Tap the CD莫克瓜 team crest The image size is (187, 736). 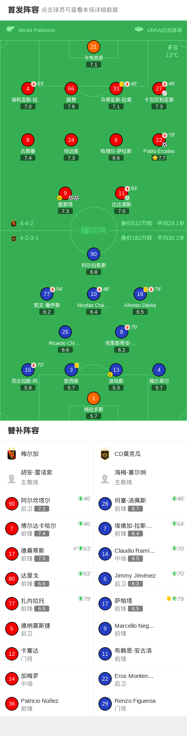(105, 454)
